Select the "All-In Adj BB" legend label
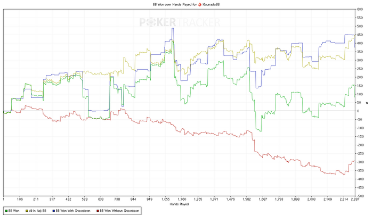The width and height of the screenshot is (373, 215). 38,211
